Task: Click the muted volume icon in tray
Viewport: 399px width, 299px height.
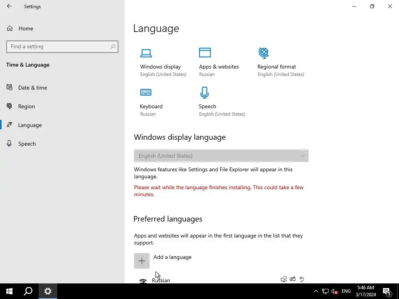Action: coord(334,291)
